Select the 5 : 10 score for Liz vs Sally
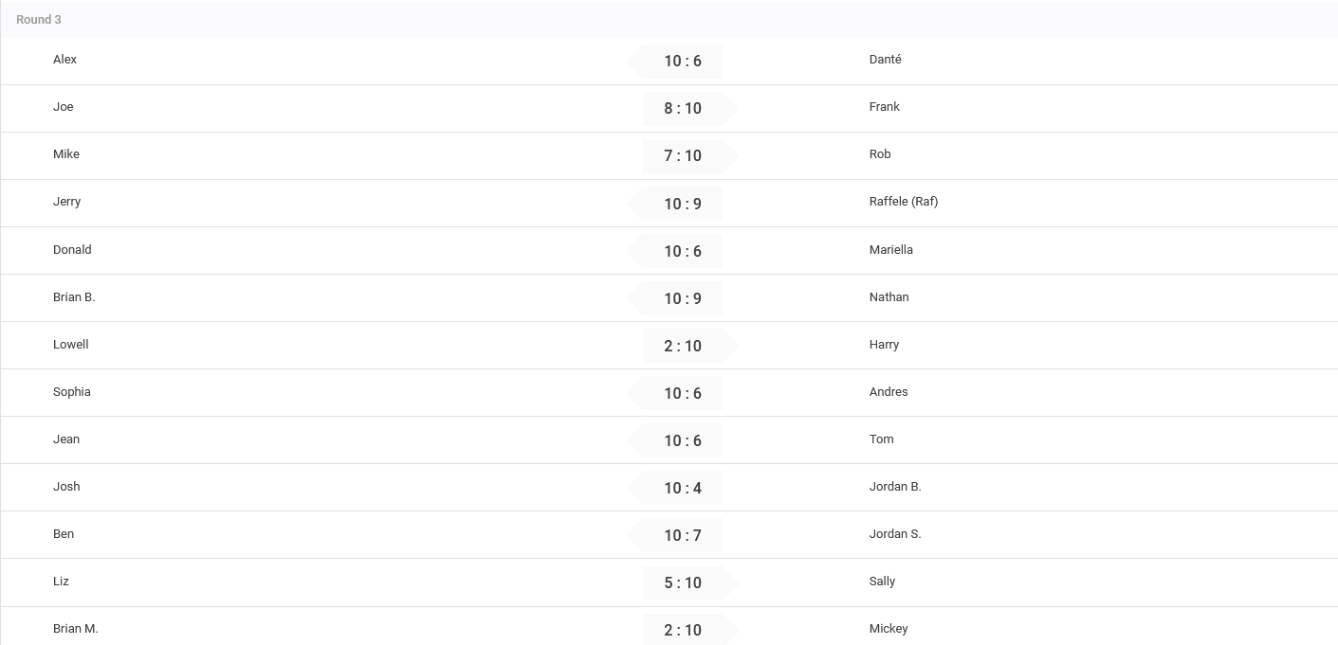This screenshot has width=1338, height=645. click(682, 582)
